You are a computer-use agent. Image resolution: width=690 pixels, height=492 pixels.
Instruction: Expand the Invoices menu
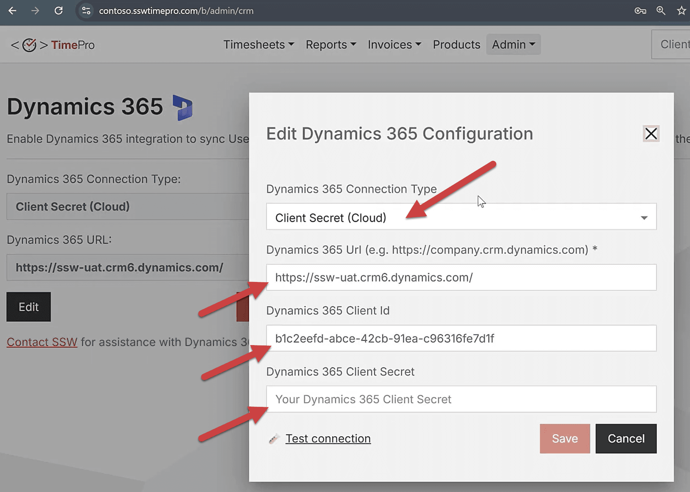pos(394,45)
